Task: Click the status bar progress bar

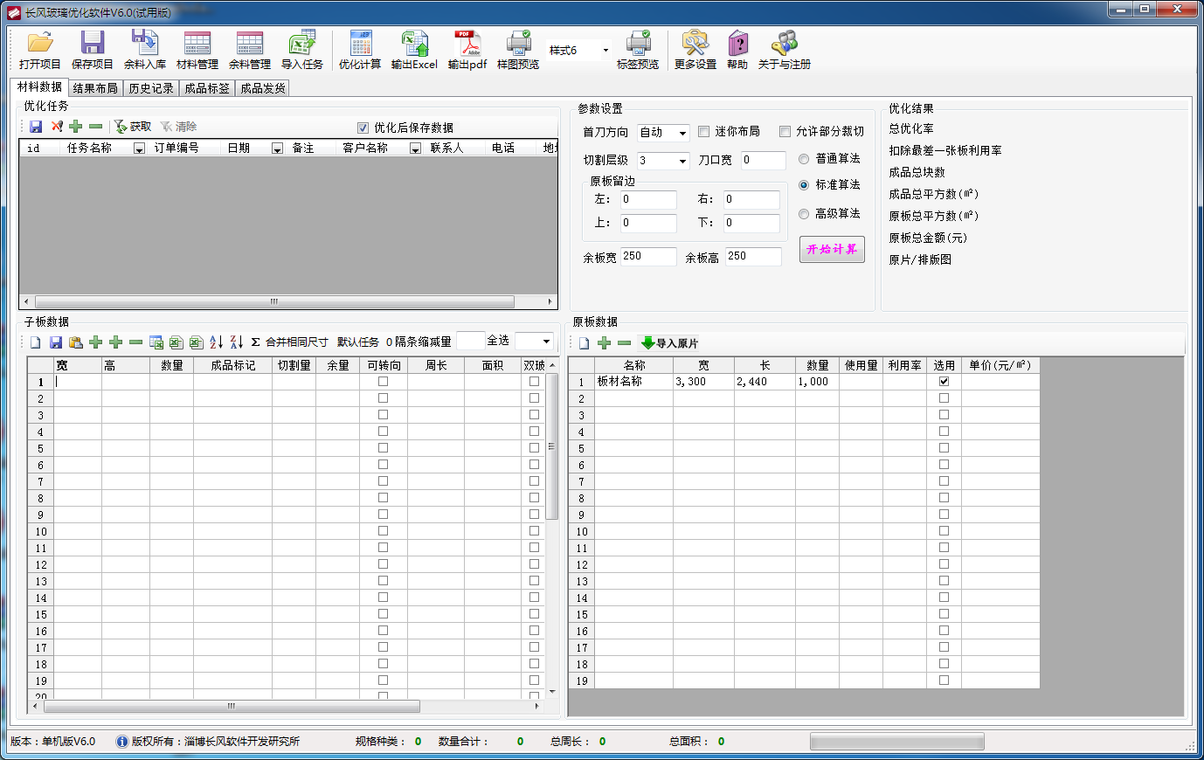Action: (896, 742)
